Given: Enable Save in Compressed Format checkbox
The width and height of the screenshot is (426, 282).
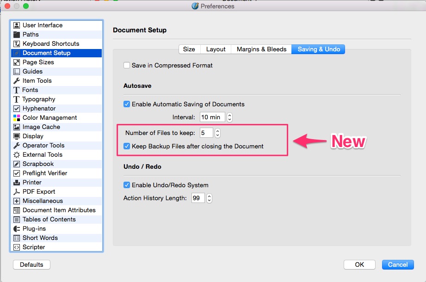Looking at the screenshot, I should click(127, 66).
